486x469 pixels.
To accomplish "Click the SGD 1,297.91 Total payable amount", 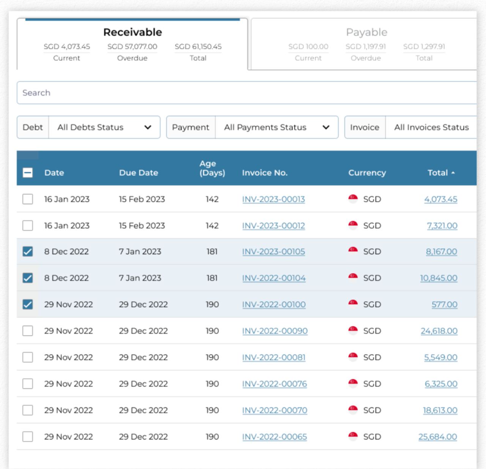I will click(x=424, y=47).
